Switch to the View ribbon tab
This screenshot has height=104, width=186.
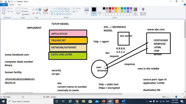point(19,5)
